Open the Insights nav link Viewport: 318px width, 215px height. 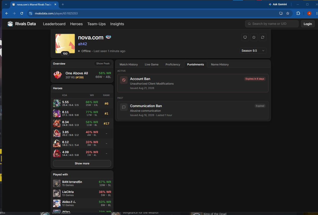[117, 24]
